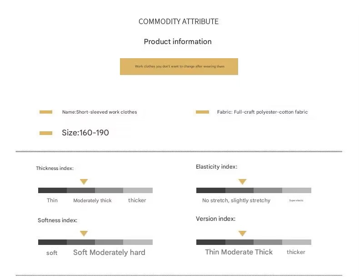The image size is (359, 279).
Task: Click the 'Soft Moderately hard' label
Action: pyautogui.click(x=109, y=253)
